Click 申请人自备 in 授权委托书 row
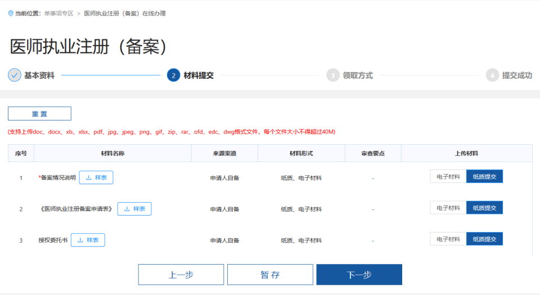540x295 pixels. (224, 240)
